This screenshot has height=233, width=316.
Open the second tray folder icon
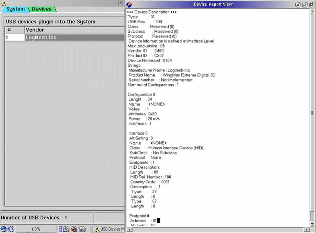[x=66, y=229]
